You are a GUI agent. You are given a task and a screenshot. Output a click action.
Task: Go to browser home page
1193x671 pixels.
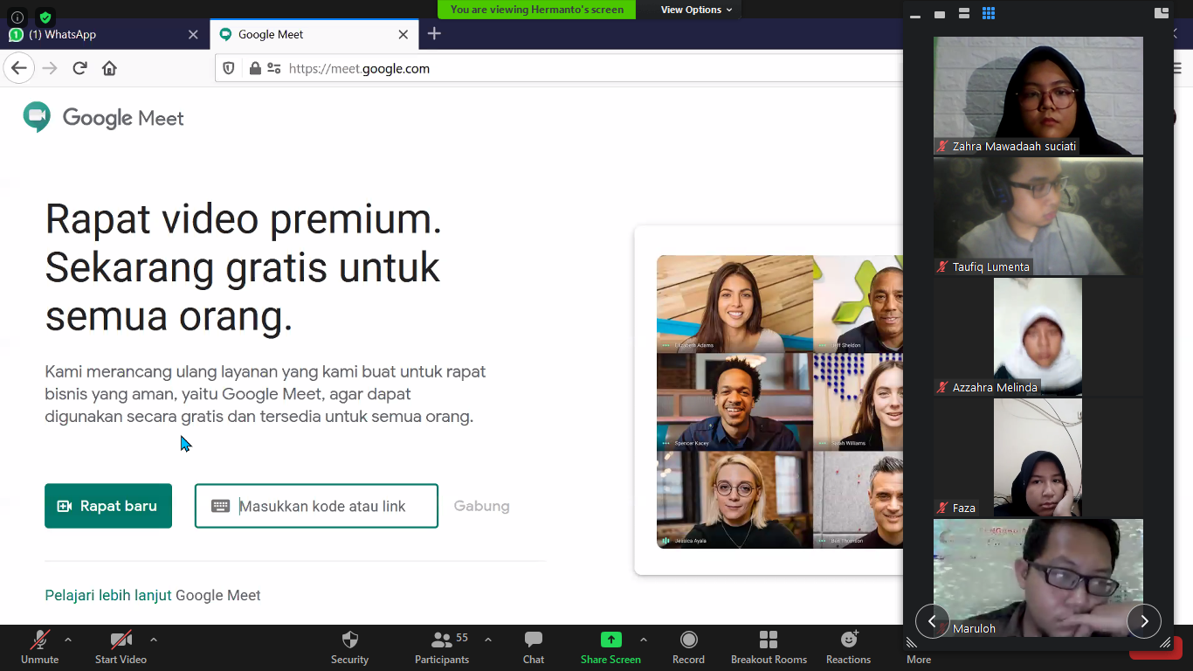(109, 68)
